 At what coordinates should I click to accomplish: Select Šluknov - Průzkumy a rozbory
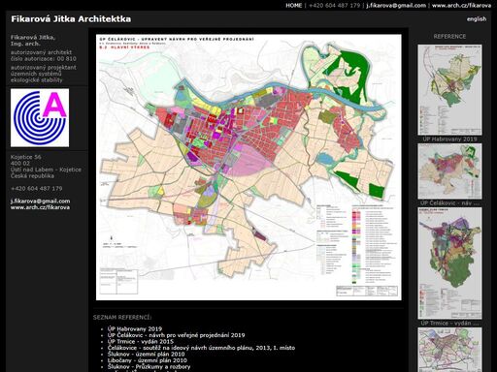pos(149,366)
